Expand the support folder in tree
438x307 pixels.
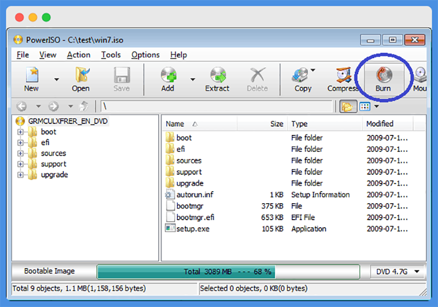(x=20, y=164)
